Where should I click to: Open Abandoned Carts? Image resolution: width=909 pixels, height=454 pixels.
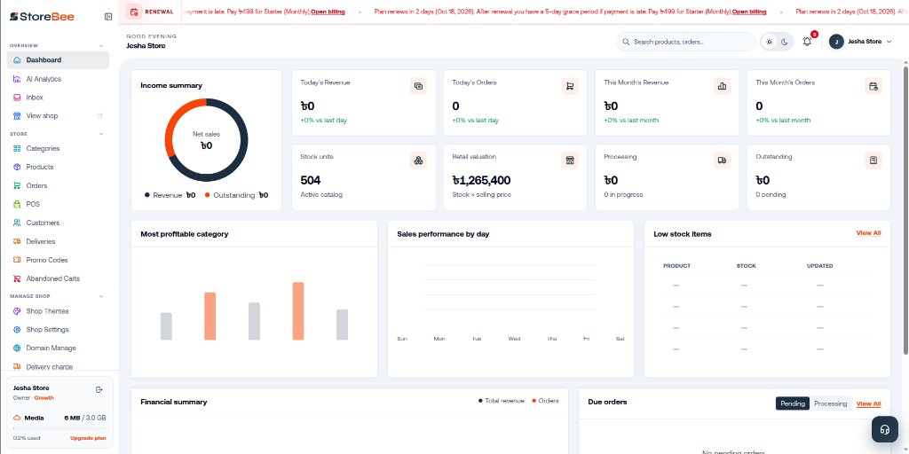click(x=58, y=278)
